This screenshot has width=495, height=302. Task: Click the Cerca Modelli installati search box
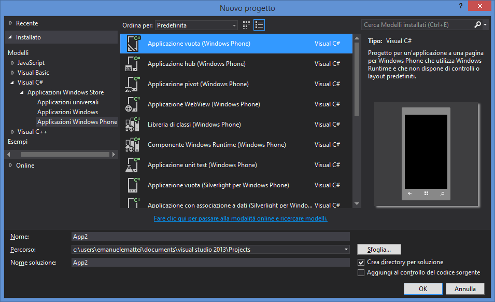click(x=417, y=24)
